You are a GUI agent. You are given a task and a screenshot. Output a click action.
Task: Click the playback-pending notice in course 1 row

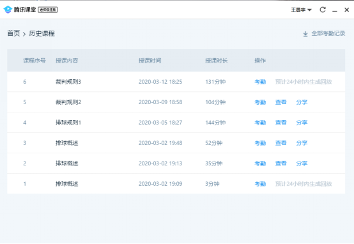click(x=304, y=184)
